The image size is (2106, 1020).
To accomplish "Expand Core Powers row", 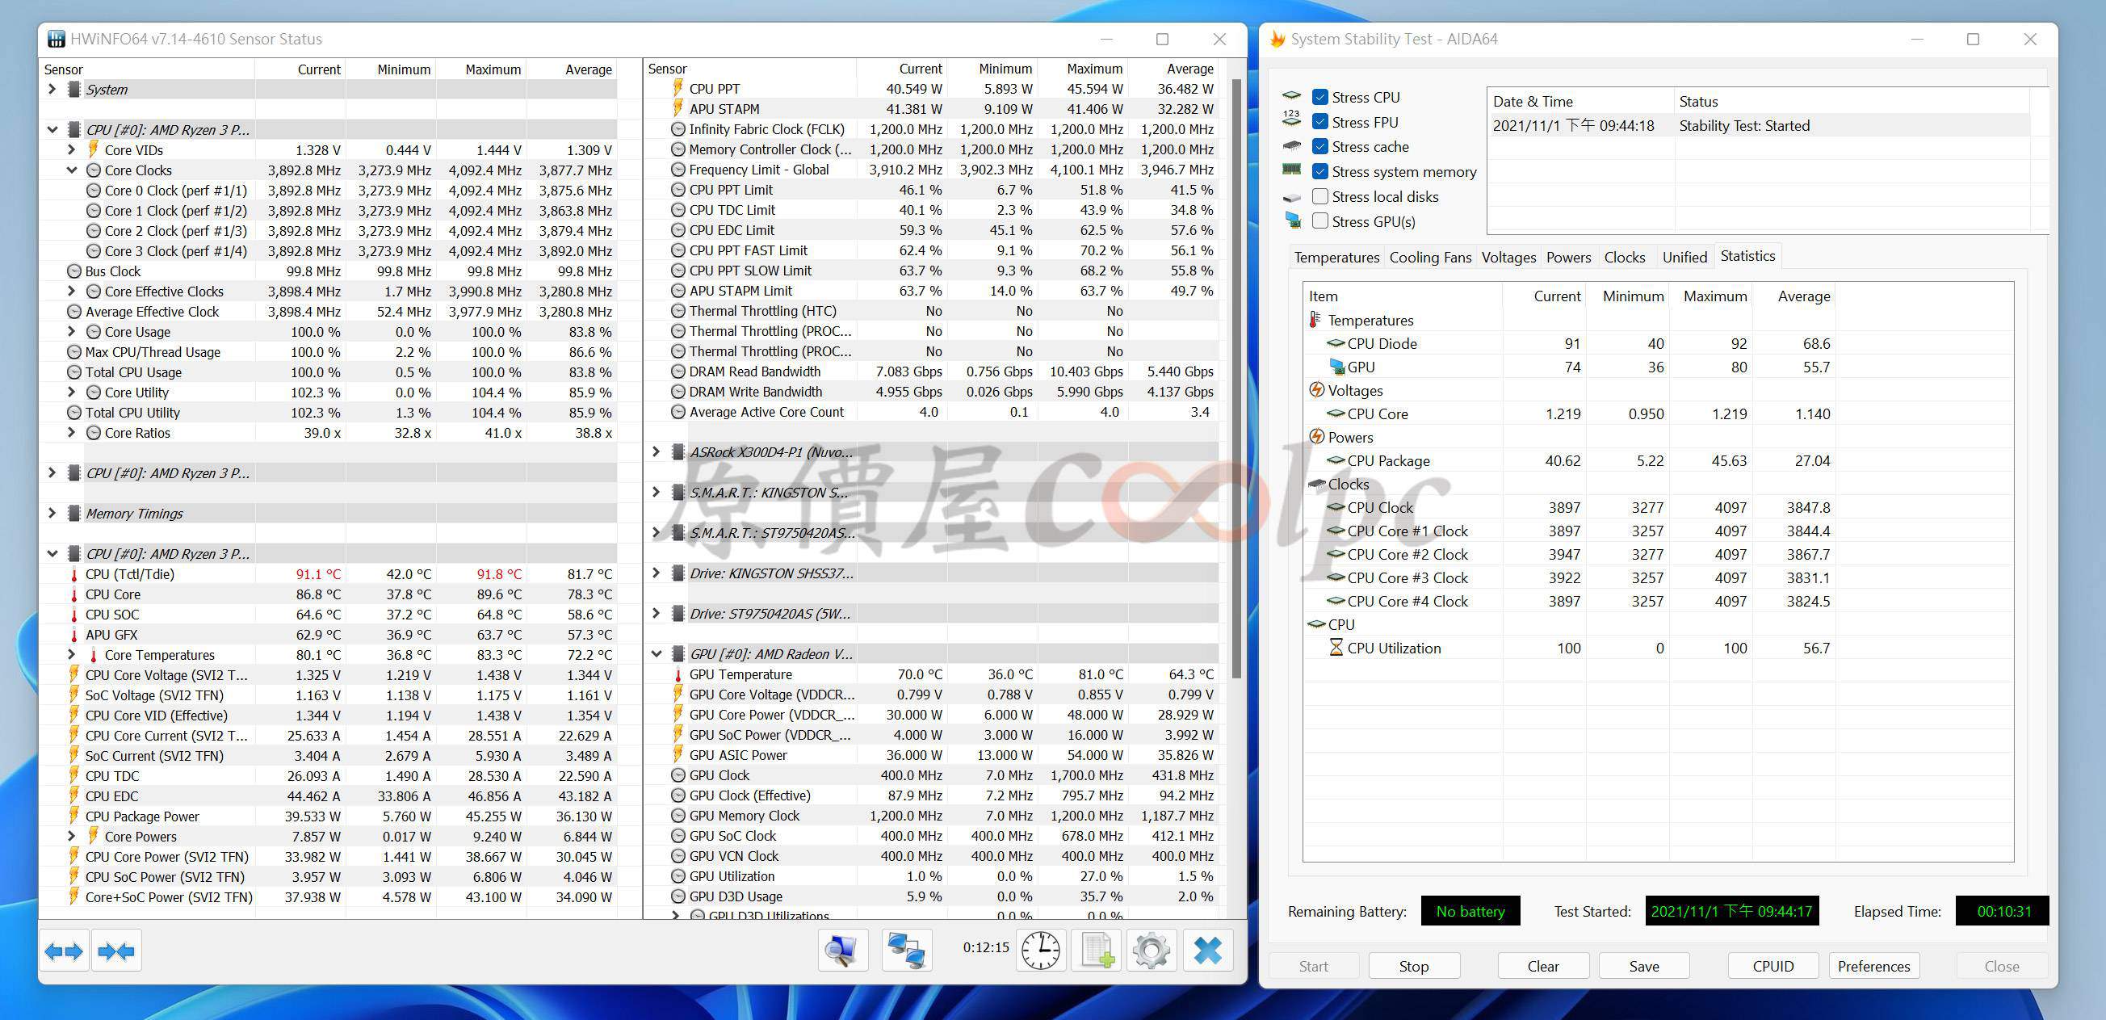I will (x=71, y=836).
